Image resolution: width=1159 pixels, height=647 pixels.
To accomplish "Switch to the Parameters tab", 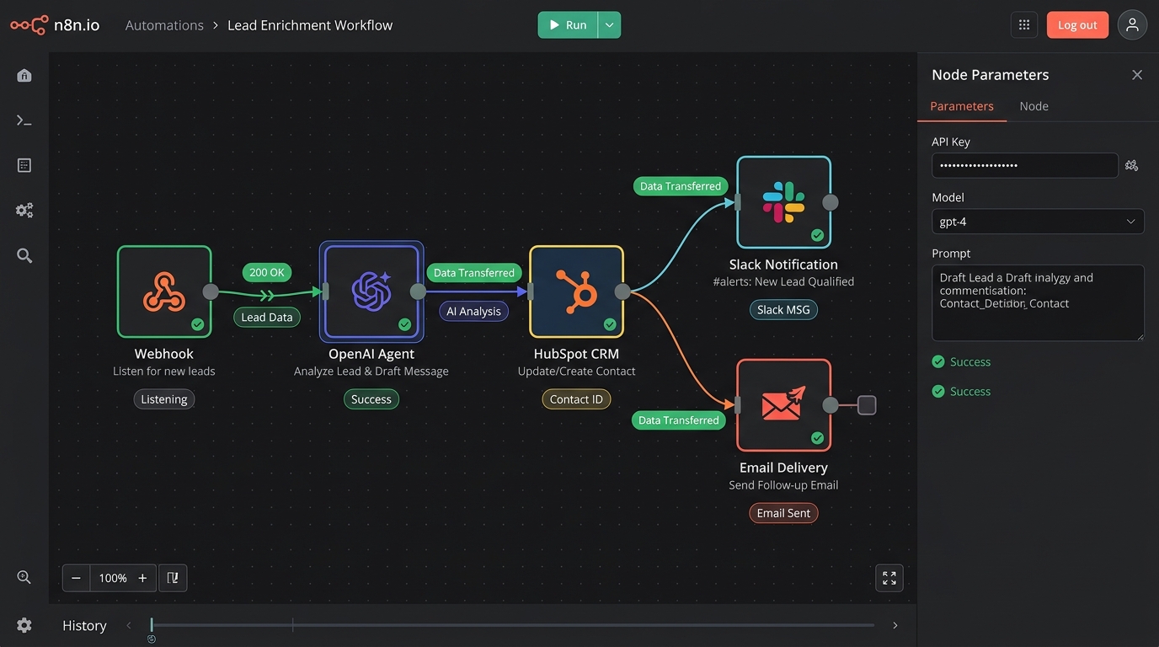I will point(962,106).
